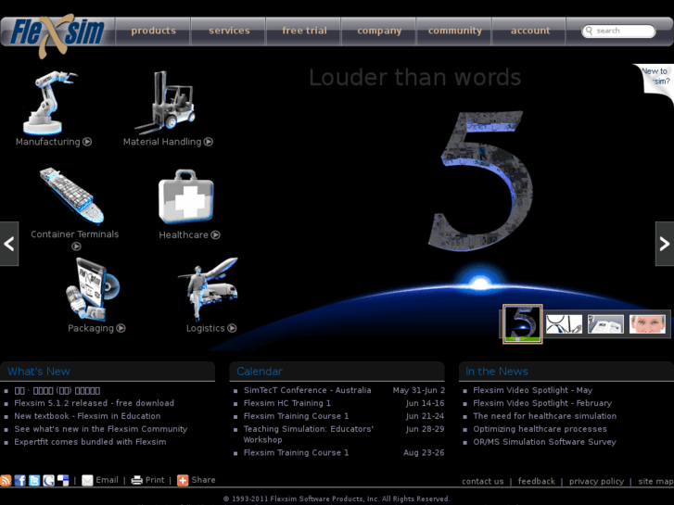The image size is (674, 505).
Task: Open Flexsim Video Spotlight - February
Action: click(542, 403)
